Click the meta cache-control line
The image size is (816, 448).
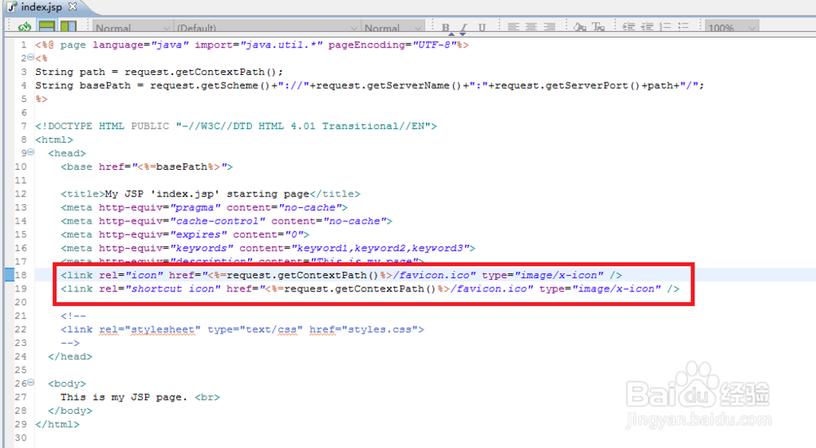tap(226, 220)
